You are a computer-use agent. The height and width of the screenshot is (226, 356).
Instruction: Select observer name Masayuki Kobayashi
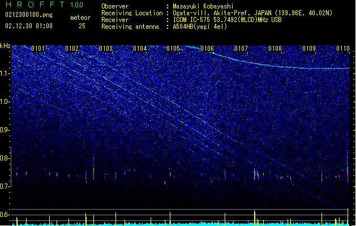coord(203,6)
